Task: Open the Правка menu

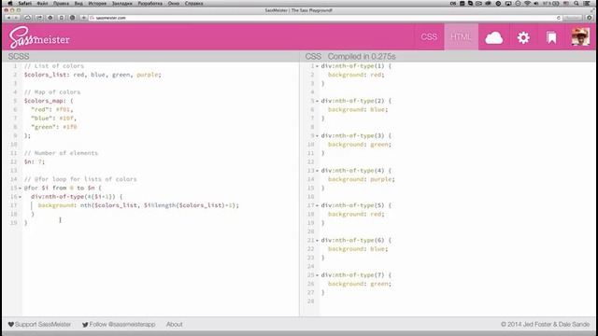Action: coord(61,3)
